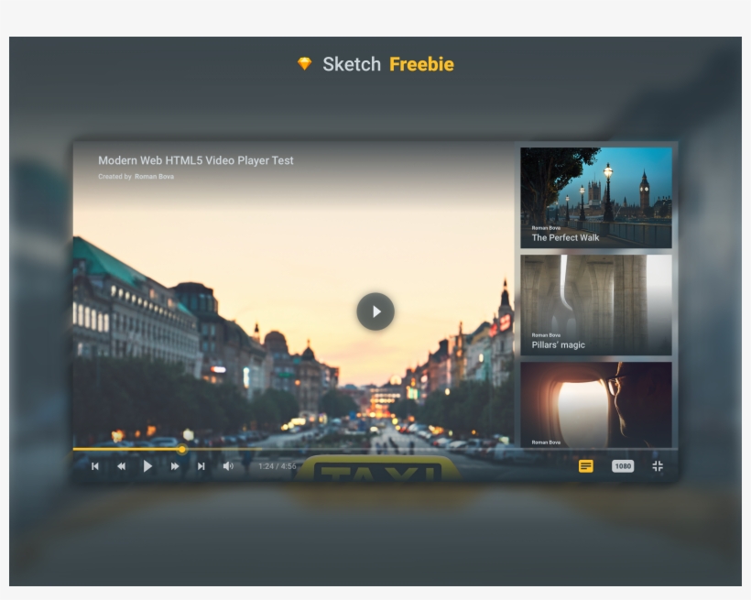Fast forward the video
Image resolution: width=751 pixels, height=600 pixels.
click(175, 466)
